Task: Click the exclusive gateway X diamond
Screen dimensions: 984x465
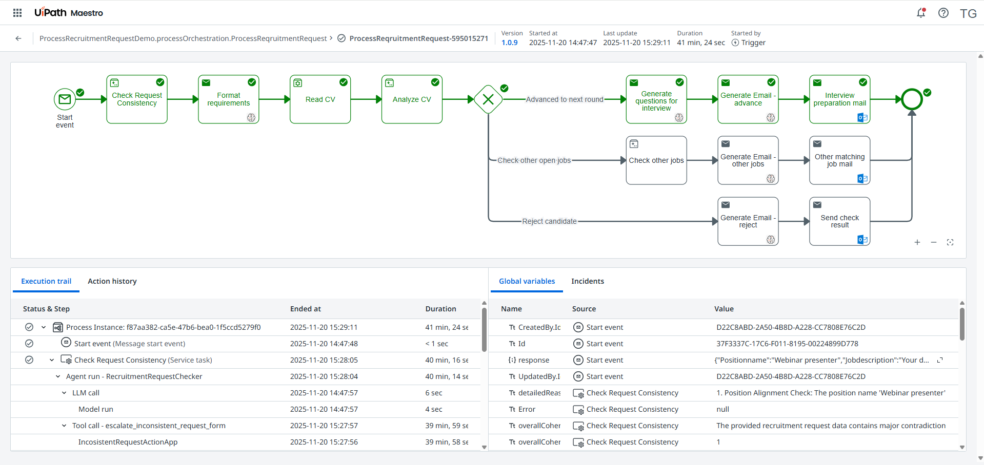Action: (x=488, y=99)
